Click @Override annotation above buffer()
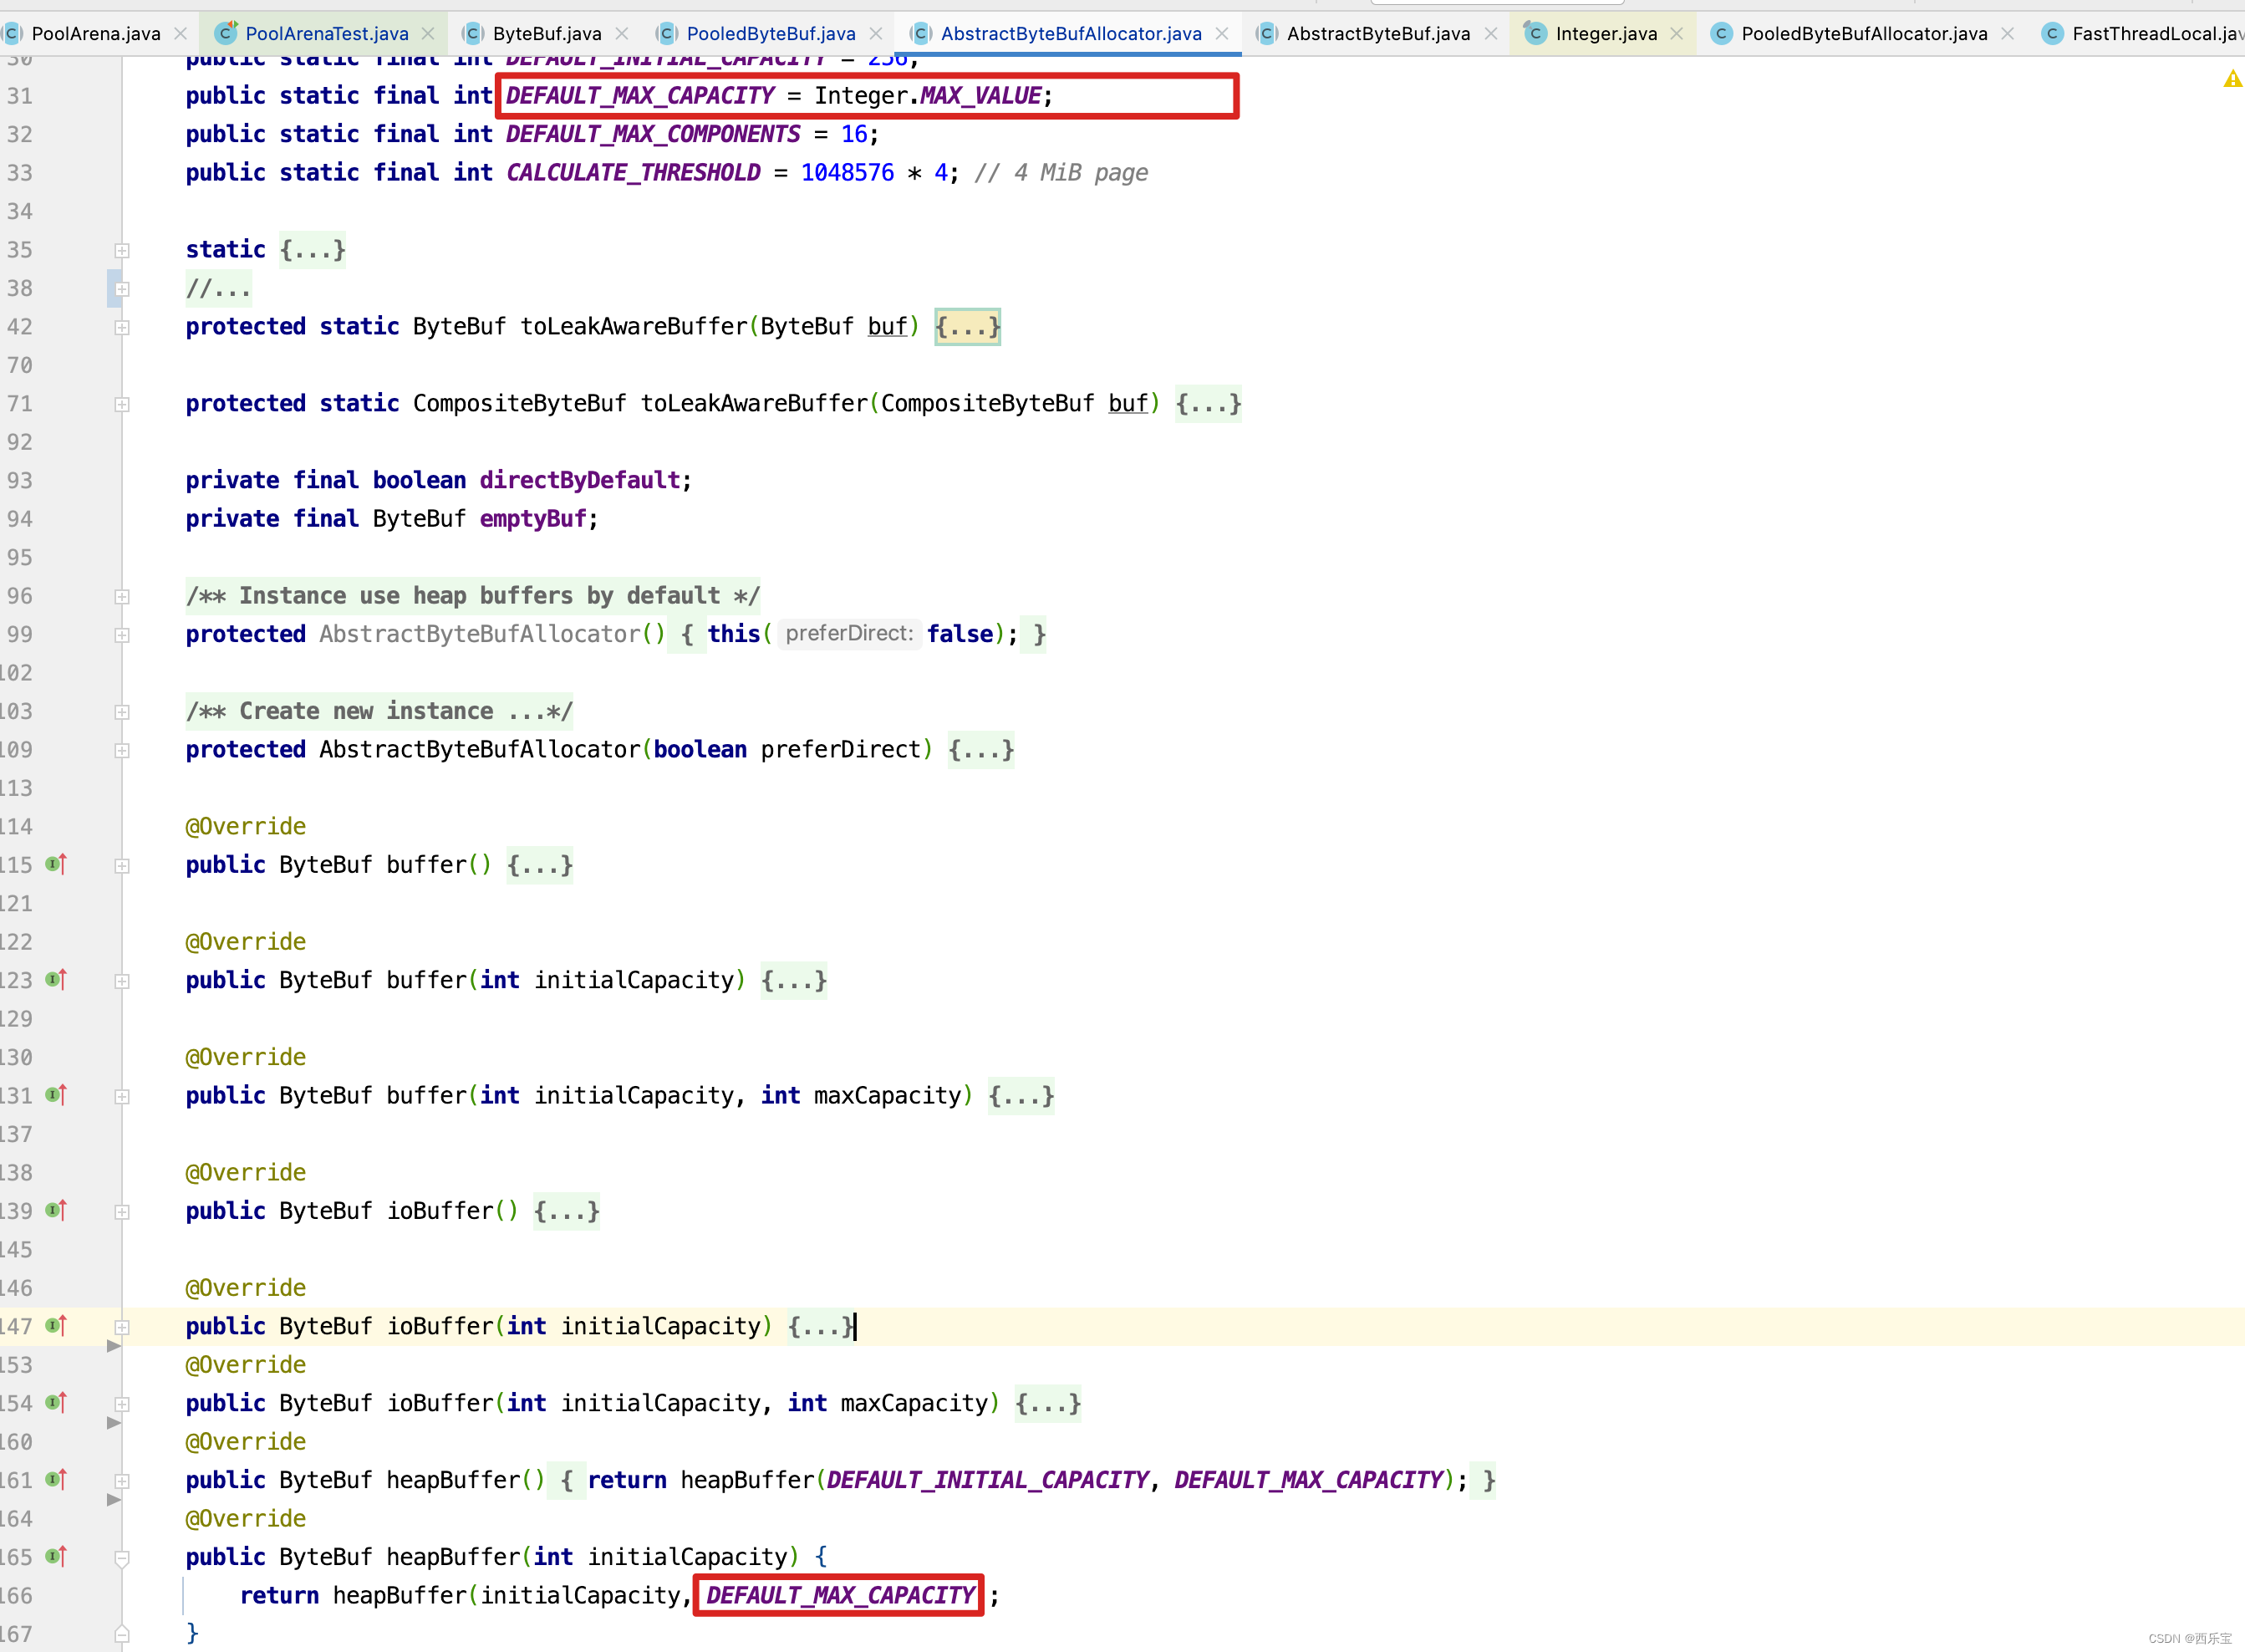The height and width of the screenshot is (1652, 2245). click(x=246, y=826)
